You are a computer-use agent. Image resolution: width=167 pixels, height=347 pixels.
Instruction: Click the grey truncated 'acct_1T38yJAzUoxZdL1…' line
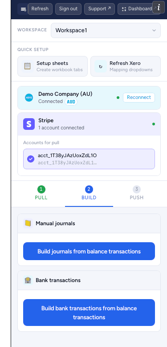pyautogui.click(x=67, y=163)
